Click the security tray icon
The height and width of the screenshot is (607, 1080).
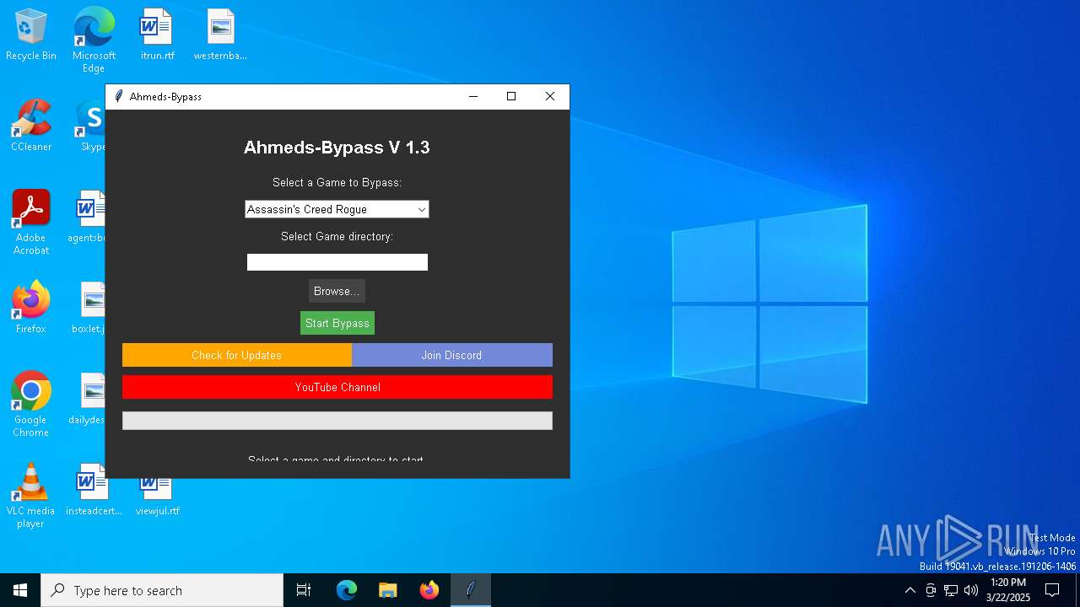pyautogui.click(x=931, y=590)
